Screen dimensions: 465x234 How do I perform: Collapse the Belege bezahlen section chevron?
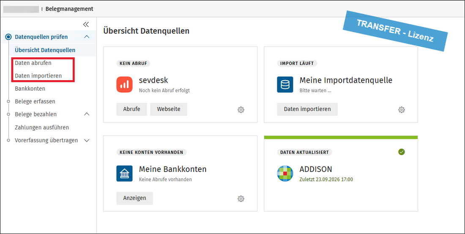point(87,114)
